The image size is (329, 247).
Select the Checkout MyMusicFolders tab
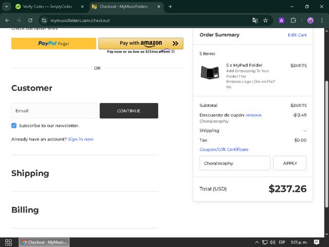[x=126, y=7]
